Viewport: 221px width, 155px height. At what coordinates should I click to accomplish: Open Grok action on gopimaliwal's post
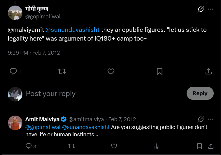point(201,9)
